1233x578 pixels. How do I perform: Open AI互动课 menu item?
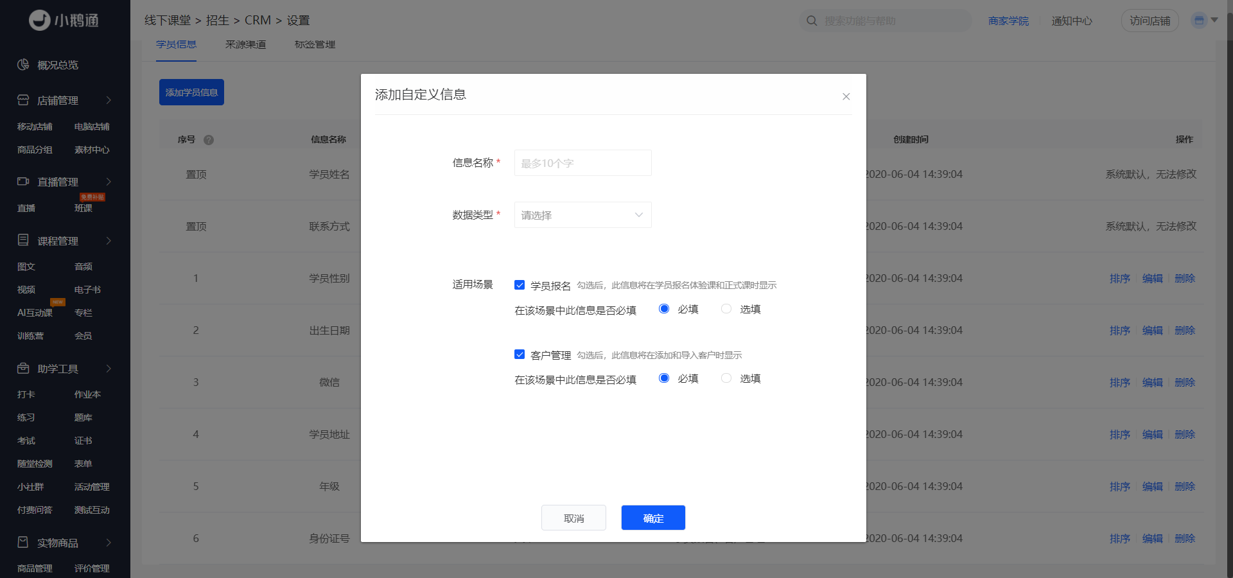coord(35,313)
